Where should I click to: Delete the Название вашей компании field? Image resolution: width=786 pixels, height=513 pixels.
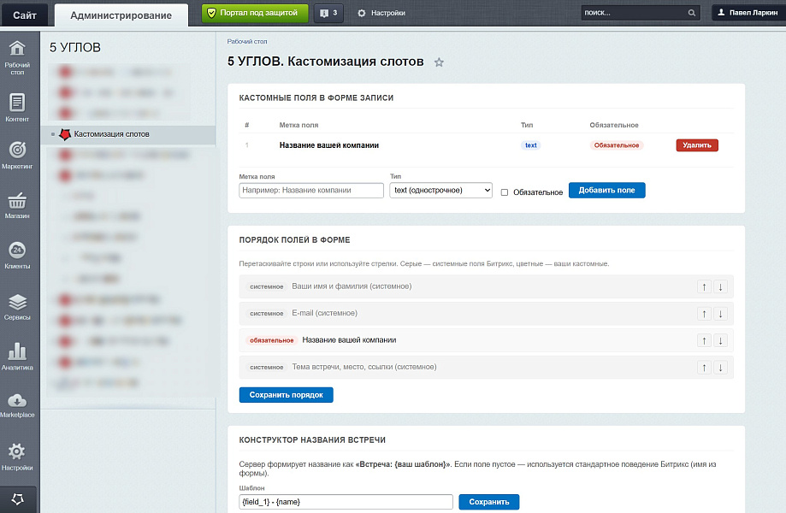click(x=696, y=145)
